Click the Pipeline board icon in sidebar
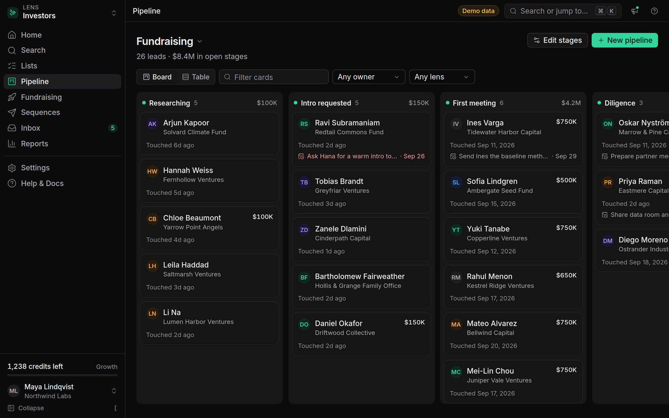 coord(12,81)
